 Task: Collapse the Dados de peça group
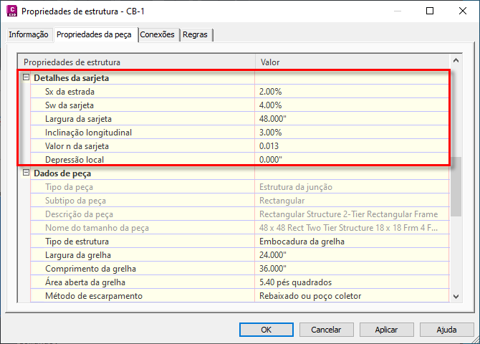tap(26, 173)
